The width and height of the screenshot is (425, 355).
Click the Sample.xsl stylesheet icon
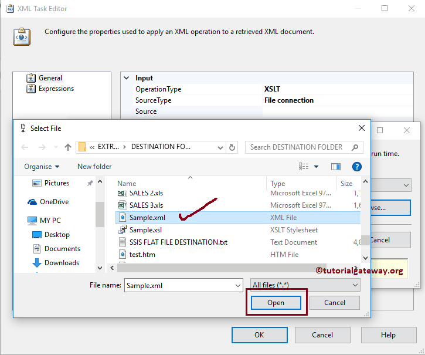[x=123, y=230]
